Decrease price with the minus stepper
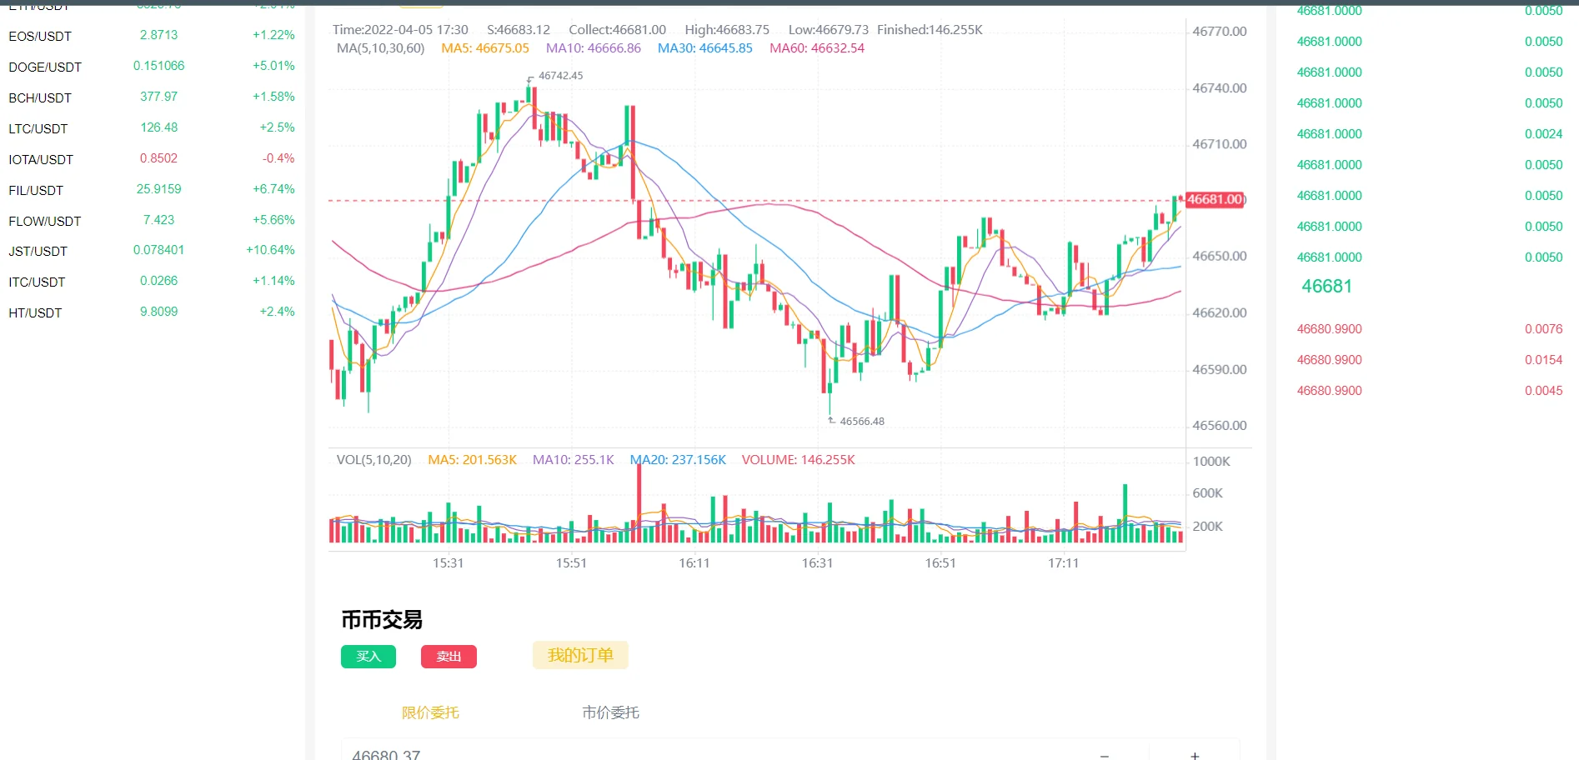 coord(1104,755)
